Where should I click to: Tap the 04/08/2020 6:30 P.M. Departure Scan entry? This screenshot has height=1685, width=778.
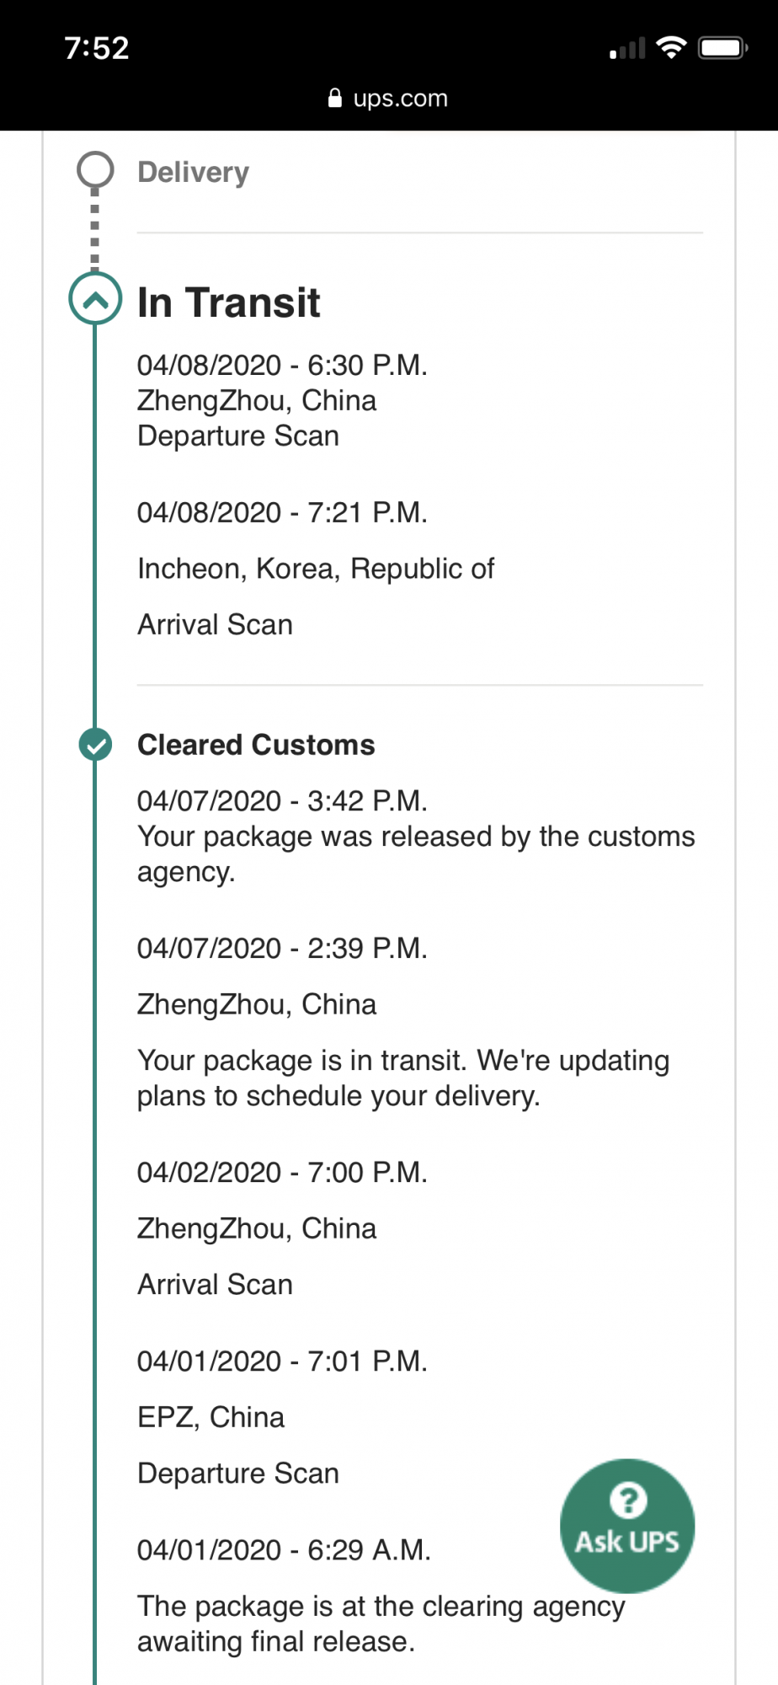click(282, 401)
